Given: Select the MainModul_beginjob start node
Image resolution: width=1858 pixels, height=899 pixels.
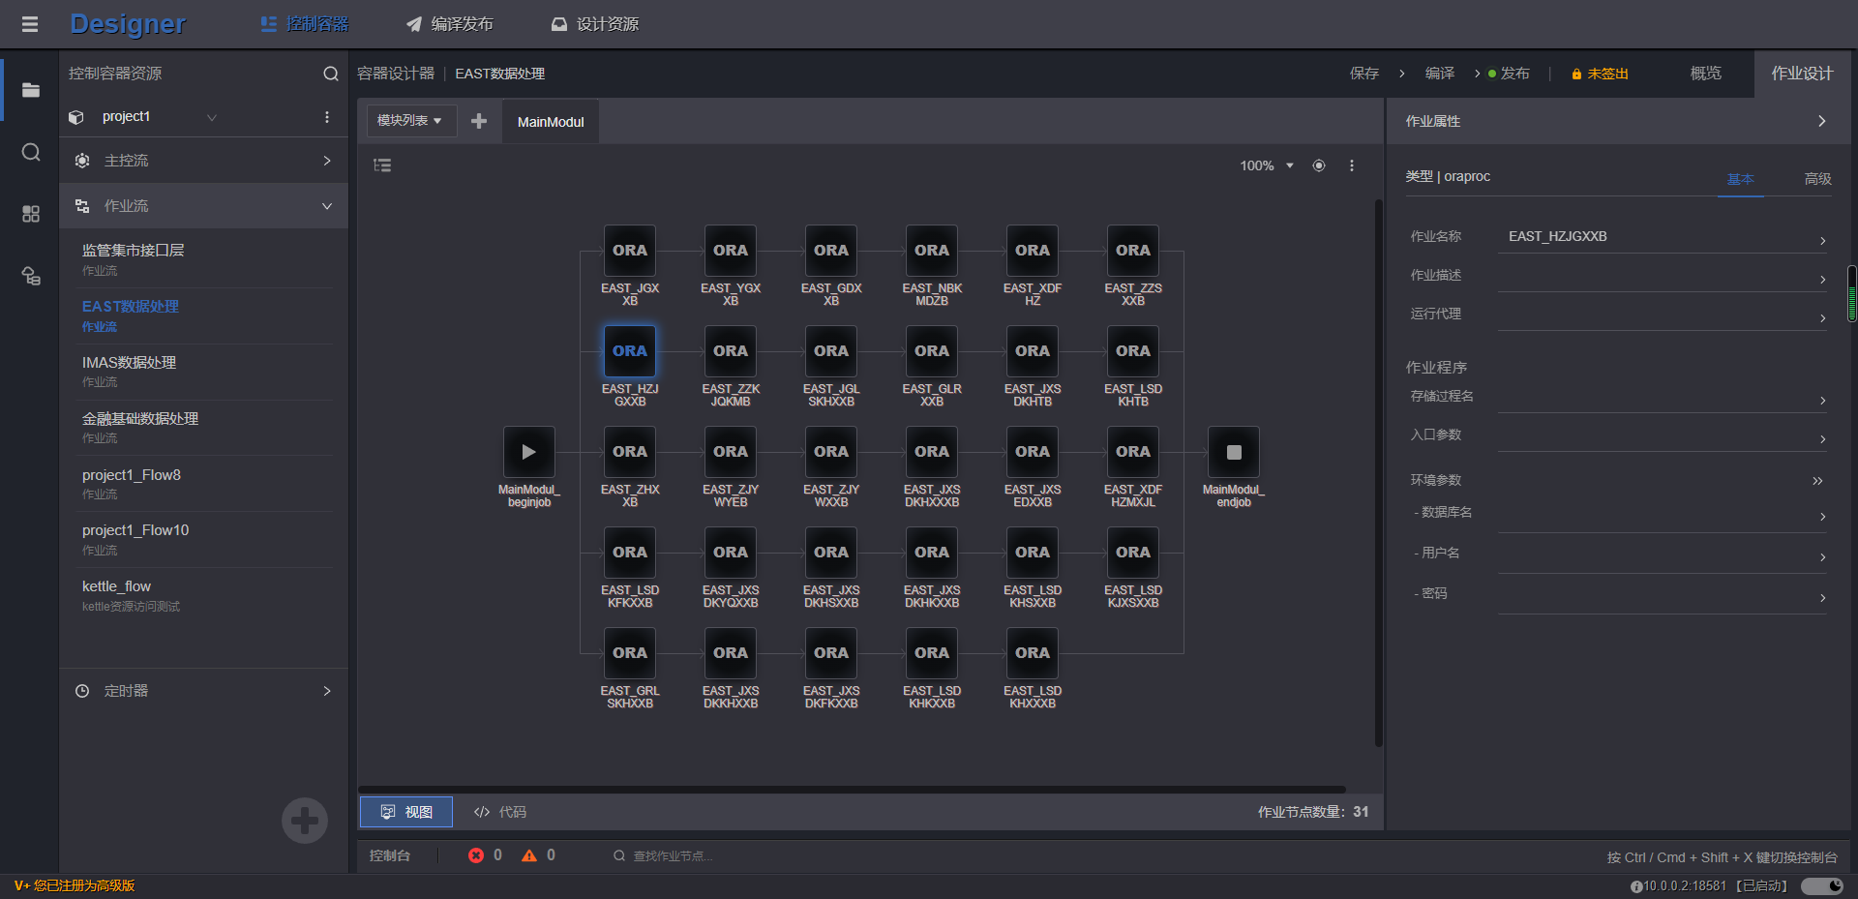Looking at the screenshot, I should [529, 452].
